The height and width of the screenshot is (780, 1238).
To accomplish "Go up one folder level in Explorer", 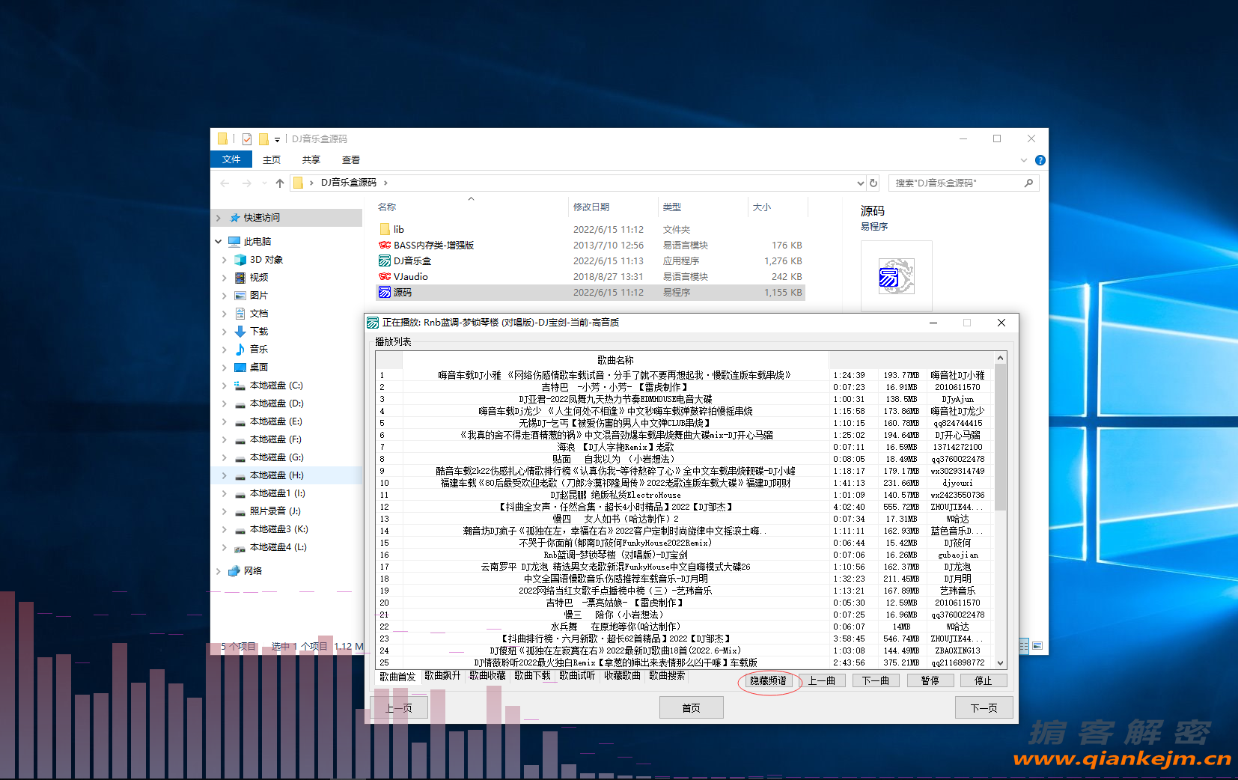I will pos(280,183).
